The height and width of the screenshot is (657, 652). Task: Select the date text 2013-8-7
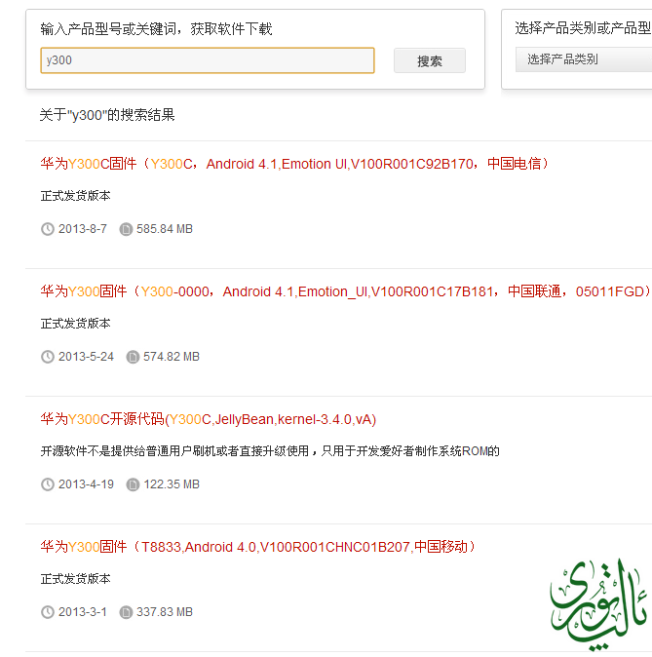coord(83,229)
